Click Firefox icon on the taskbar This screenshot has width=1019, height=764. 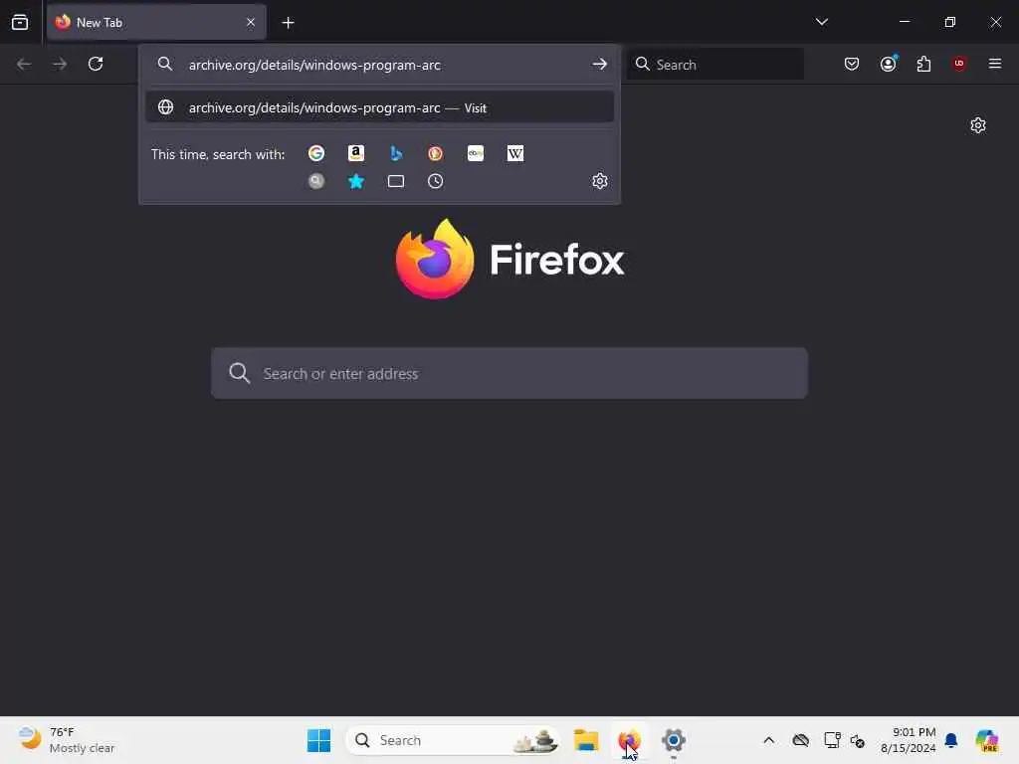tap(629, 740)
